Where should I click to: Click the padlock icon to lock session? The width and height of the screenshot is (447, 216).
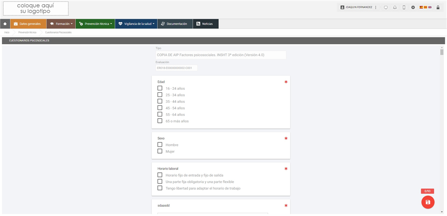click(x=438, y=7)
